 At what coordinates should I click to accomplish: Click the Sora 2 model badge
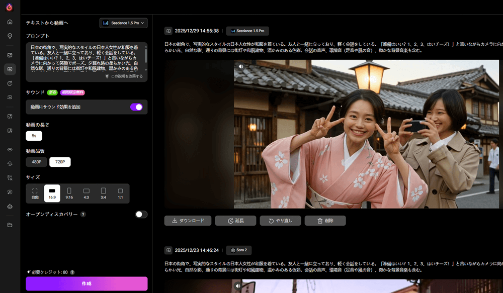coord(239,250)
